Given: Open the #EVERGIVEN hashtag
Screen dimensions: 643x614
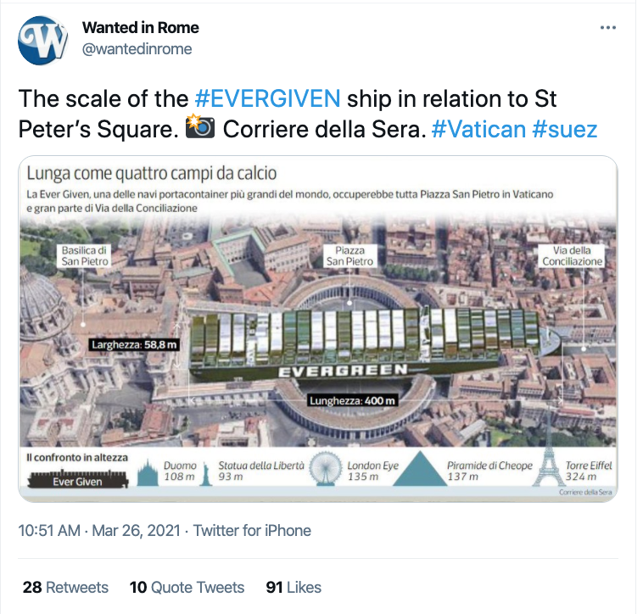Looking at the screenshot, I should pos(267,98).
